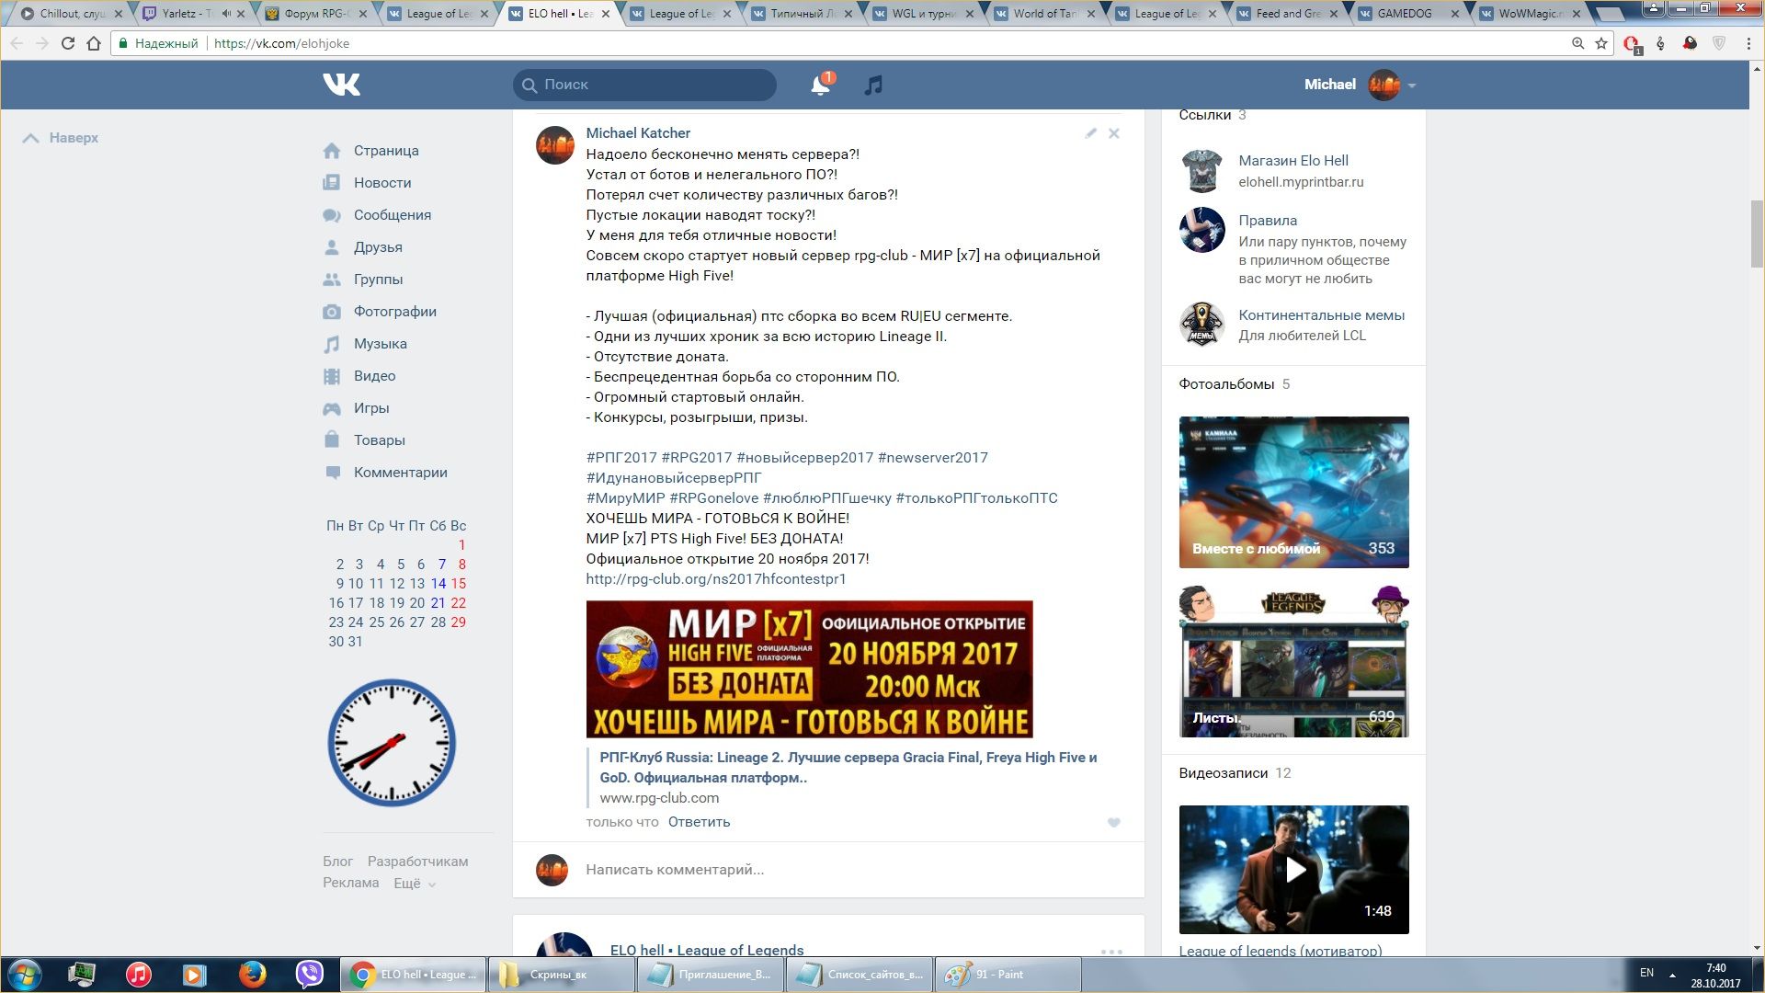Play the League of legends video
Viewport: 1765px width, 993px height.
[x=1294, y=870]
